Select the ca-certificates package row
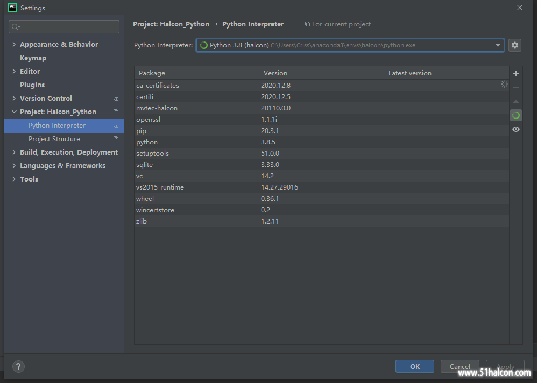Viewport: 537px width, 383px height. pos(321,85)
